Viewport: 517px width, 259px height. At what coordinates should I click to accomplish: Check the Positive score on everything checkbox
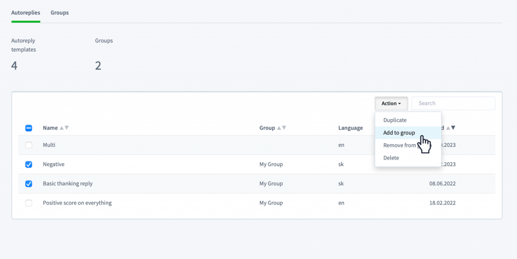(x=29, y=203)
